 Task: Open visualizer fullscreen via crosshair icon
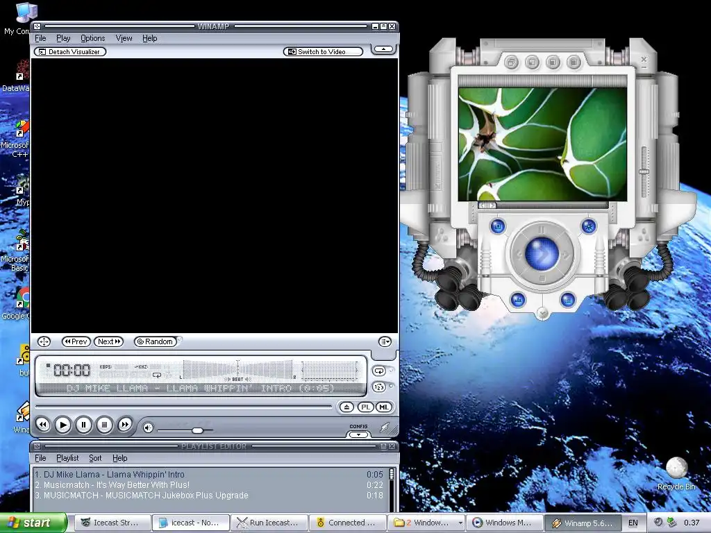[x=44, y=341]
